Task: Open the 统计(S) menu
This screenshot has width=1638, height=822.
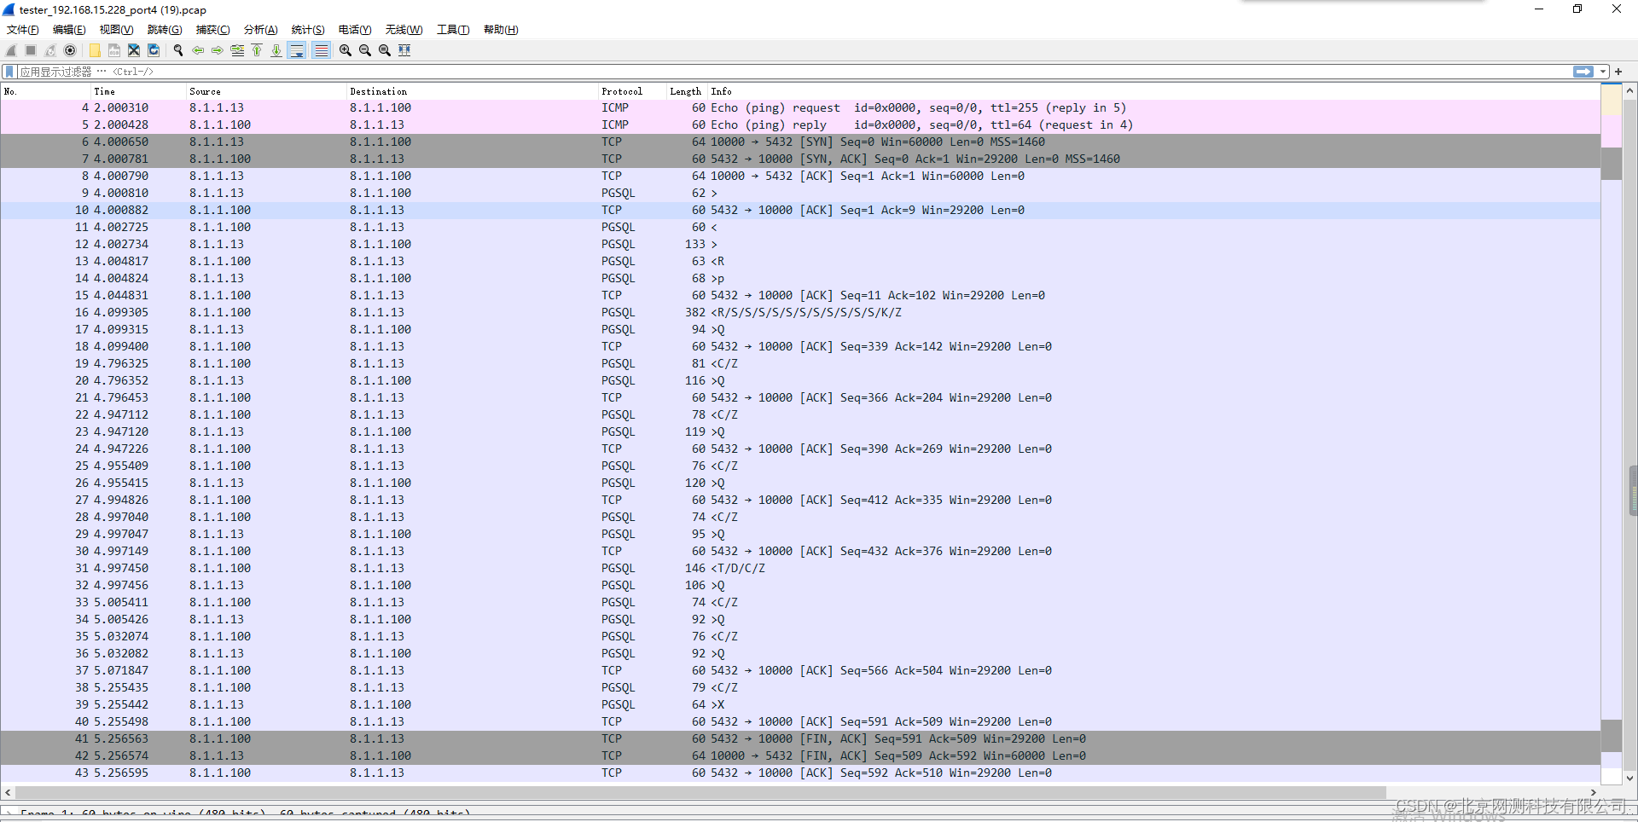Action: click(308, 30)
